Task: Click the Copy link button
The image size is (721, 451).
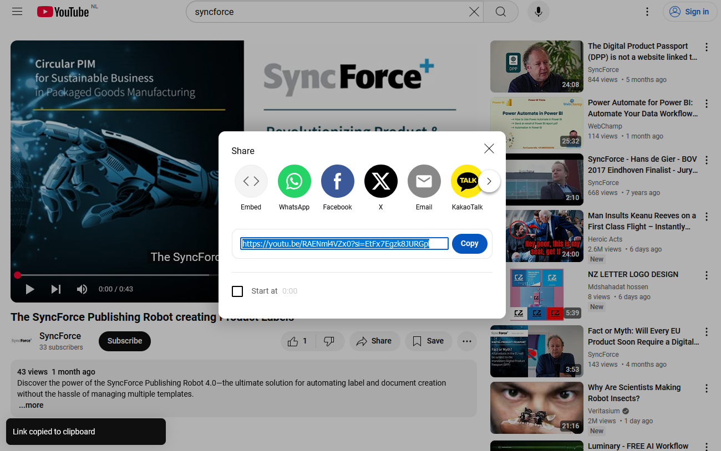Action: point(470,244)
